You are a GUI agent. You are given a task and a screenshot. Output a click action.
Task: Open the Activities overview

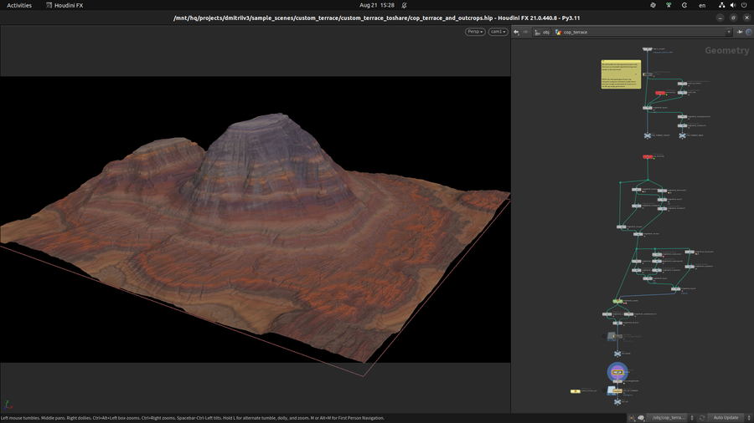coord(19,5)
